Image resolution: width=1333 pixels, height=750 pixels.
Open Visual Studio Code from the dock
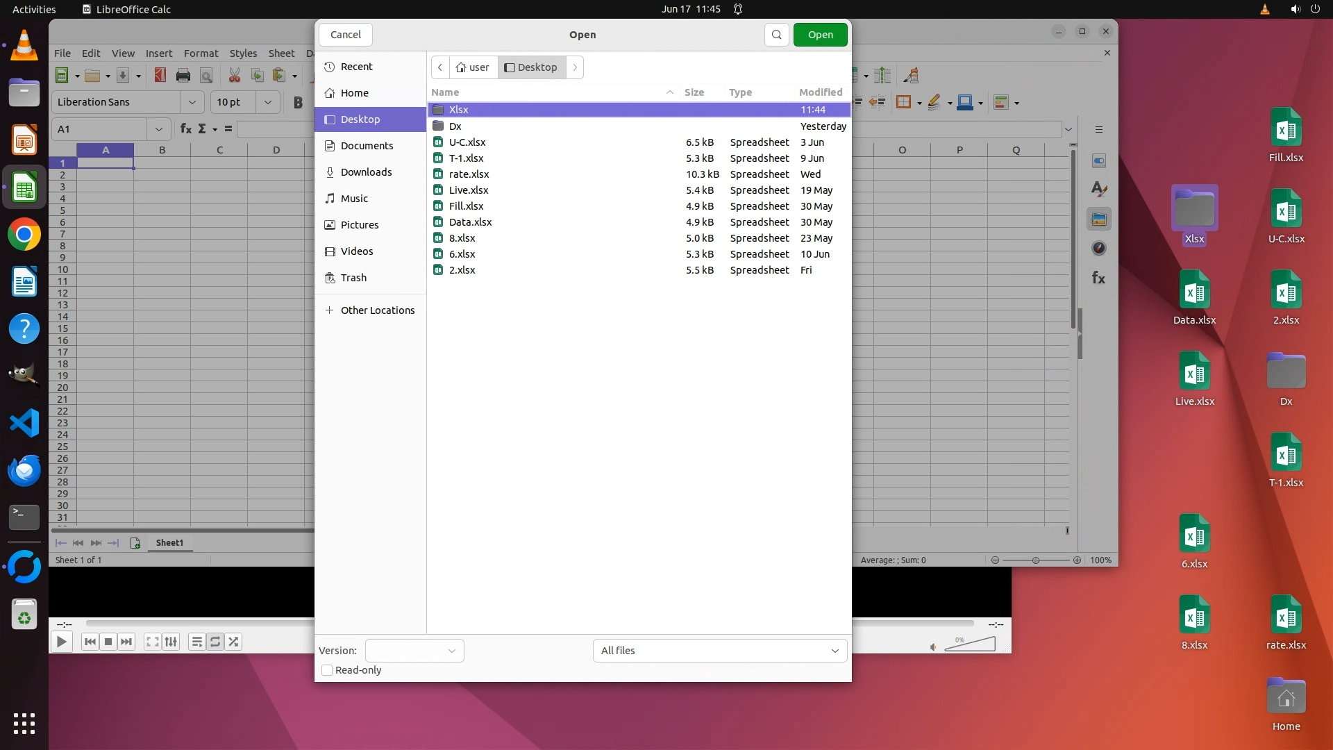click(x=24, y=423)
